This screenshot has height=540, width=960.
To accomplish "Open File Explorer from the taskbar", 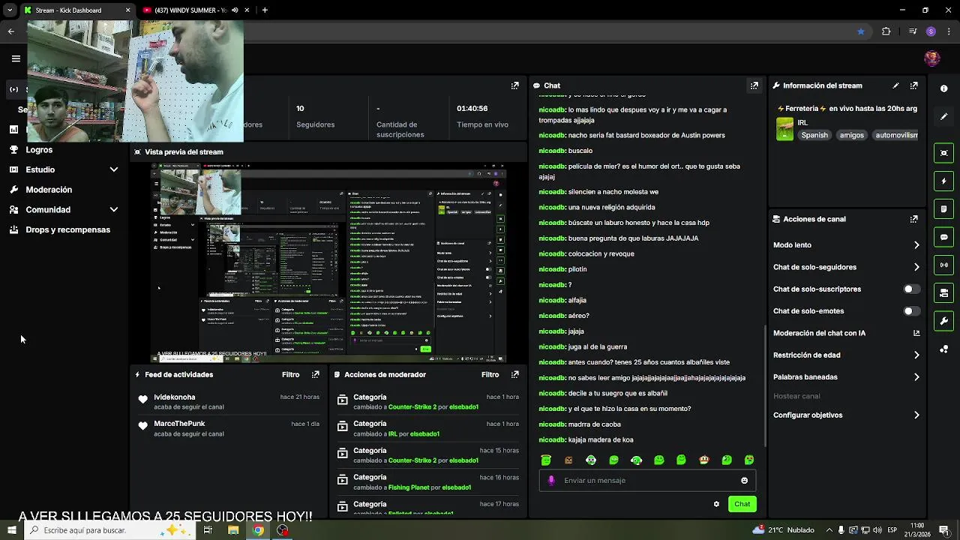I will coord(233,530).
